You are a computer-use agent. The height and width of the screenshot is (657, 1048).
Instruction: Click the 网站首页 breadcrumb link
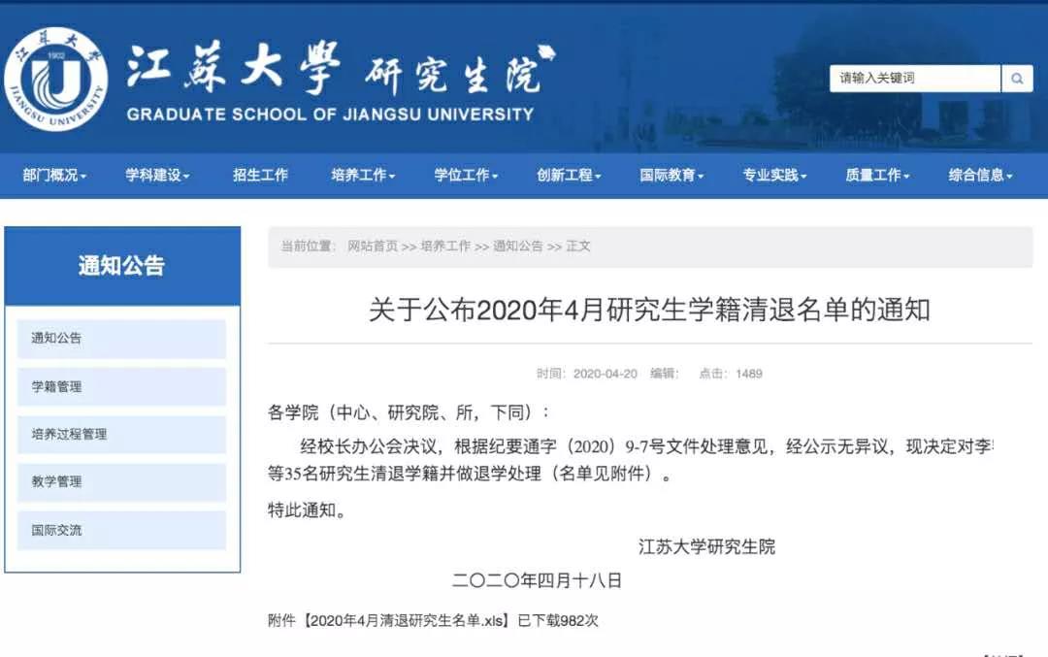click(x=373, y=246)
